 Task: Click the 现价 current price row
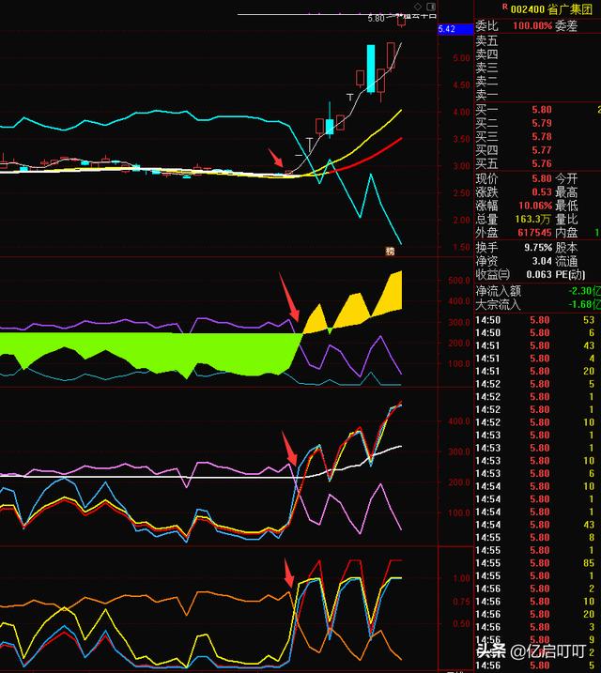click(x=514, y=178)
